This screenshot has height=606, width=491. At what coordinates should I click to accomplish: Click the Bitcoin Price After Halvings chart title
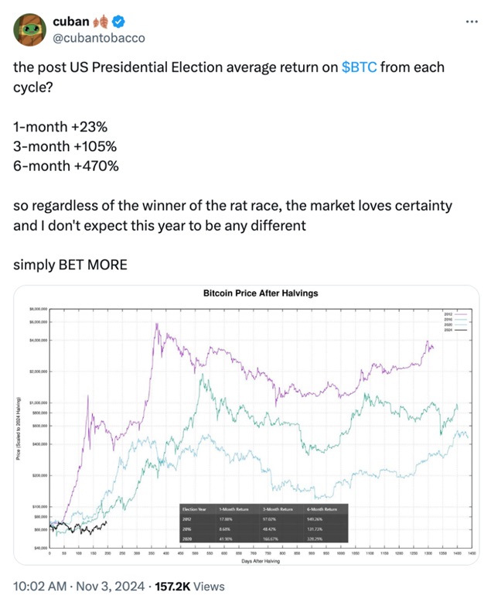click(x=260, y=293)
